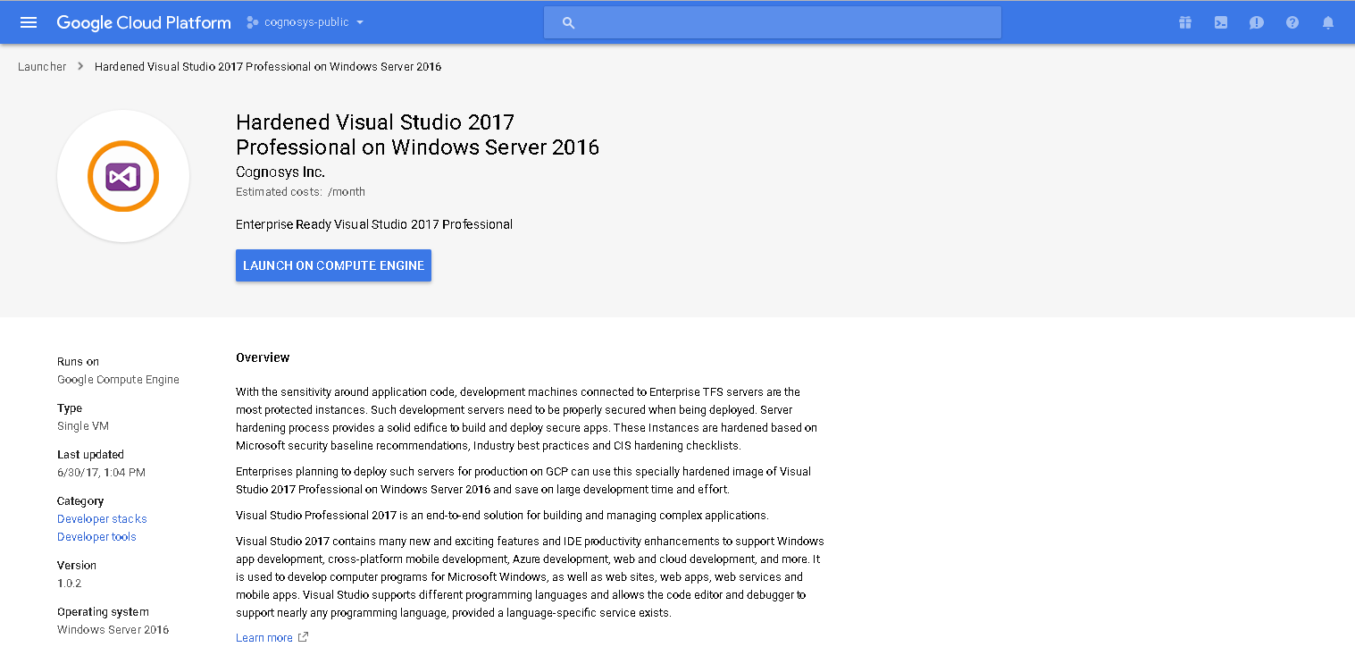Click the breadcrumb chevron separator
Screen dimensions: 1355x664
[80, 66]
